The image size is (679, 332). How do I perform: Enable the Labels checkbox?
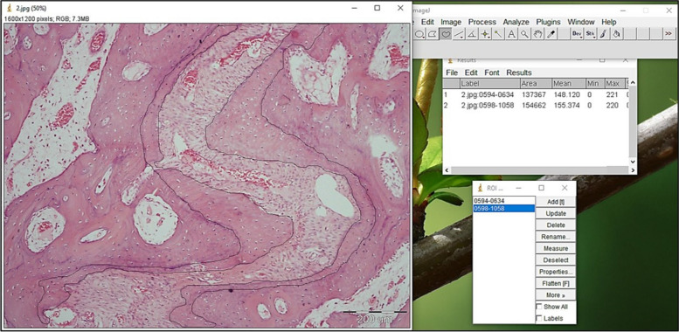pyautogui.click(x=539, y=318)
